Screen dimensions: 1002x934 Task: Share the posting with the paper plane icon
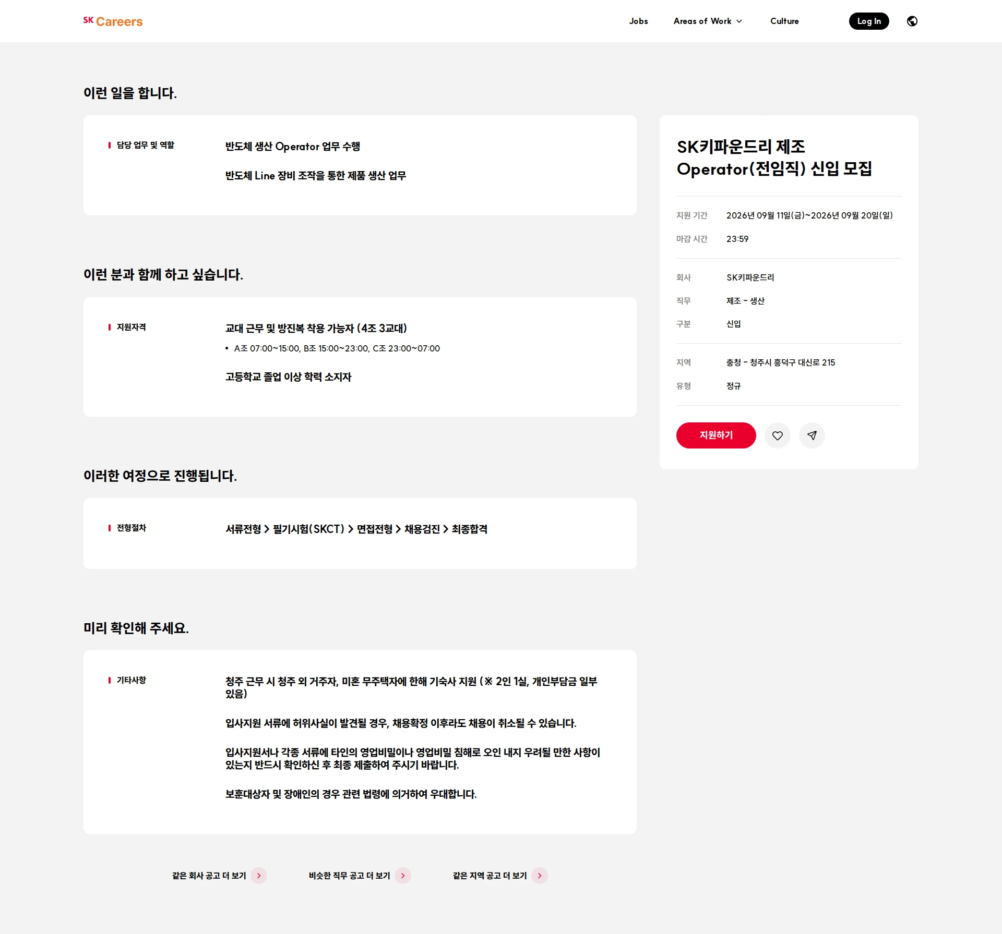pyautogui.click(x=812, y=435)
